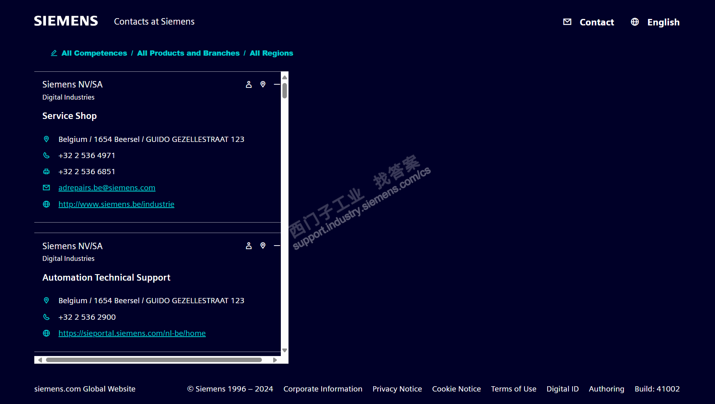Click the Siemens logo
Viewport: 715px width, 404px height.
(x=66, y=21)
